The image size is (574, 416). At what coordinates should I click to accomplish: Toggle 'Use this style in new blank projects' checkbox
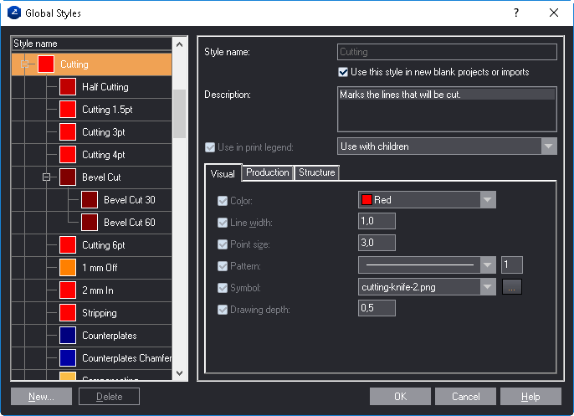pyautogui.click(x=343, y=73)
